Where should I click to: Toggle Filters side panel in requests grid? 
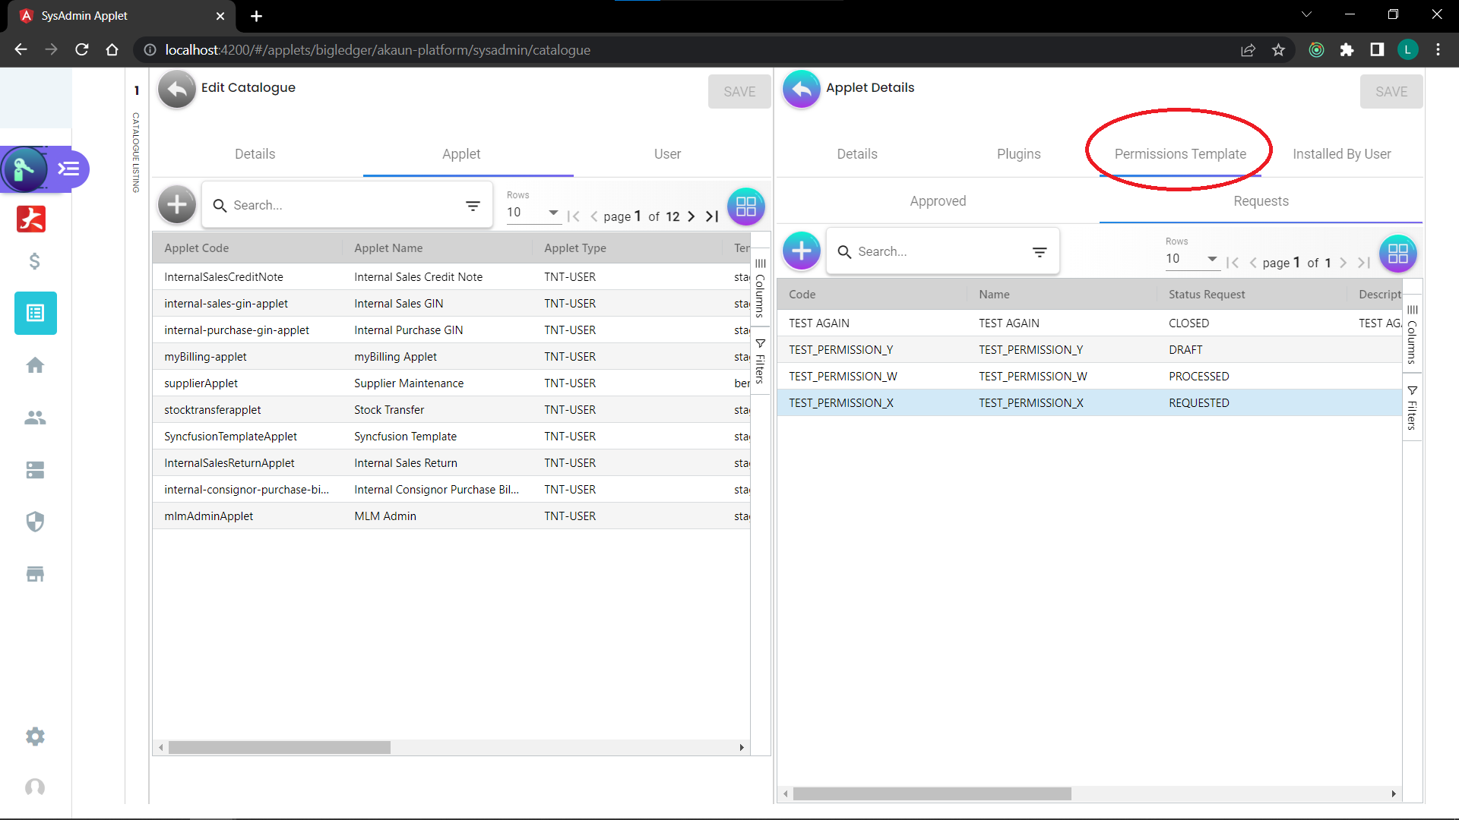click(1412, 408)
